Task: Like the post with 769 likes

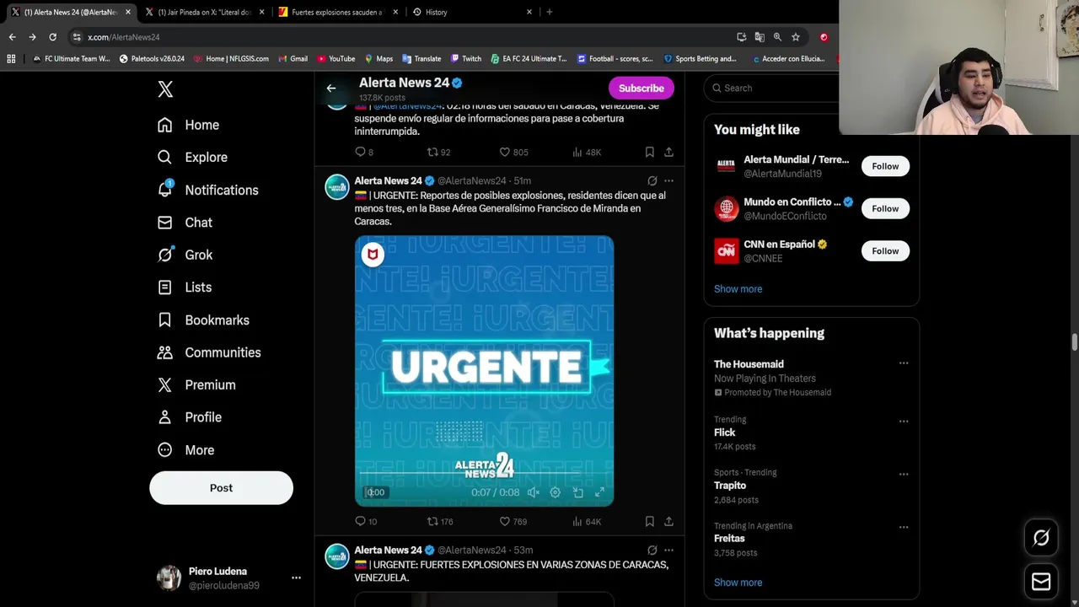Action: pyautogui.click(x=513, y=522)
